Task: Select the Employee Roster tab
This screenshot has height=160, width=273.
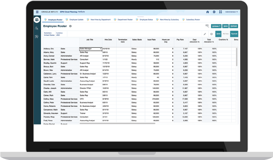Action: (55, 20)
